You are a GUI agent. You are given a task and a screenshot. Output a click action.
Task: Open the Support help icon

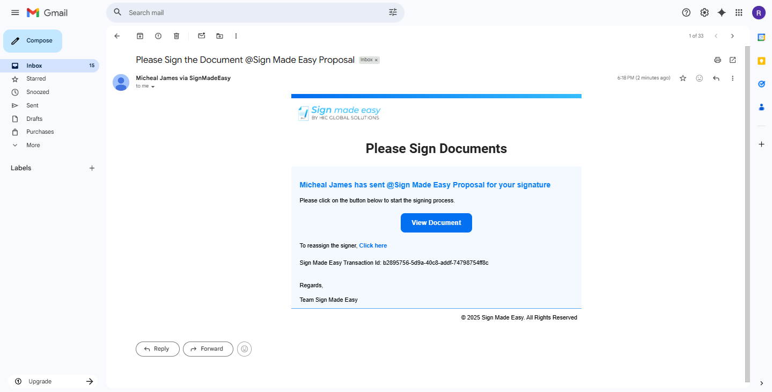(686, 12)
